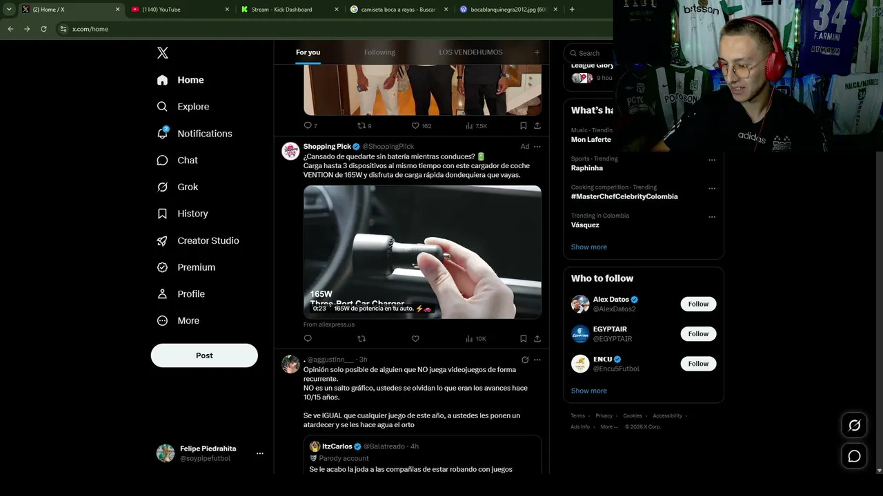Open more options for #MasterChefCelebrityColombia trend
This screenshot has width=883, height=496.
(x=712, y=188)
